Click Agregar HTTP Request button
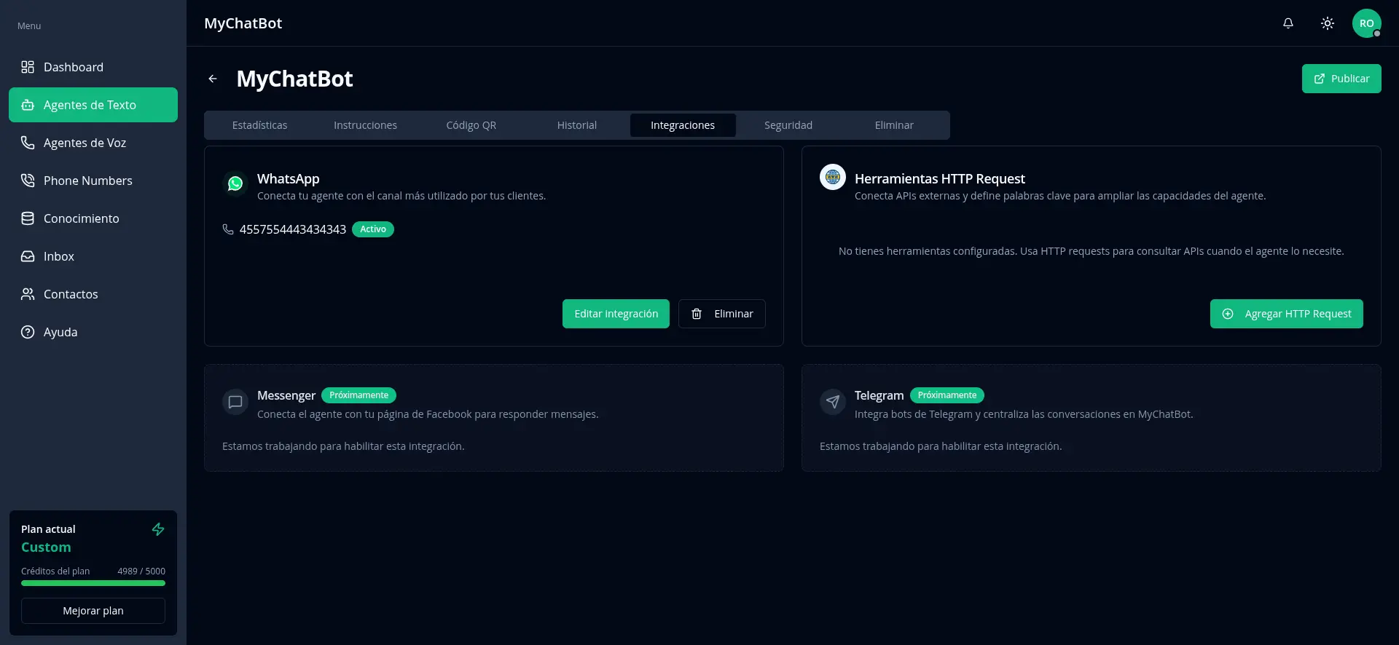Viewport: 1399px width, 645px height. (1287, 314)
